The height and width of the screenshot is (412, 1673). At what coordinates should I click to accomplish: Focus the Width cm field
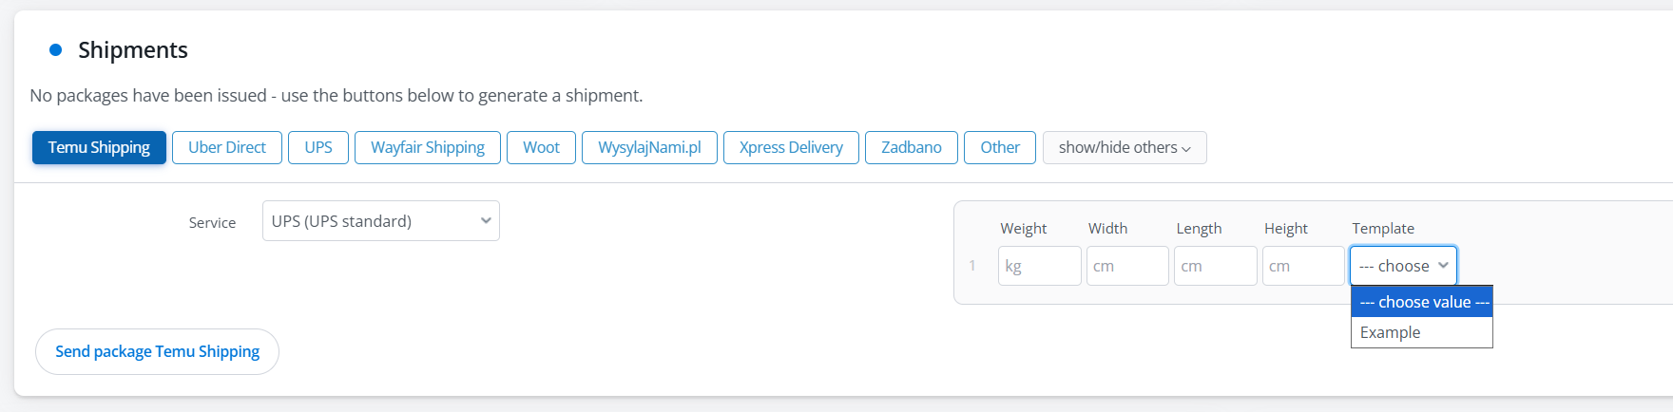pyautogui.click(x=1127, y=266)
